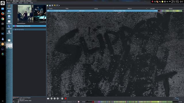
Task: Expand the Upcoming Concerts section
Action: pyautogui.click(x=29, y=26)
